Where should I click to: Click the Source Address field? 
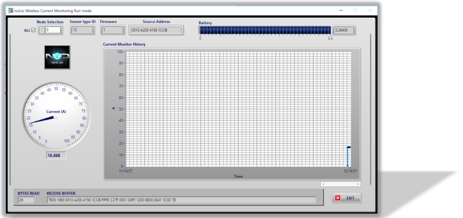coord(156,30)
